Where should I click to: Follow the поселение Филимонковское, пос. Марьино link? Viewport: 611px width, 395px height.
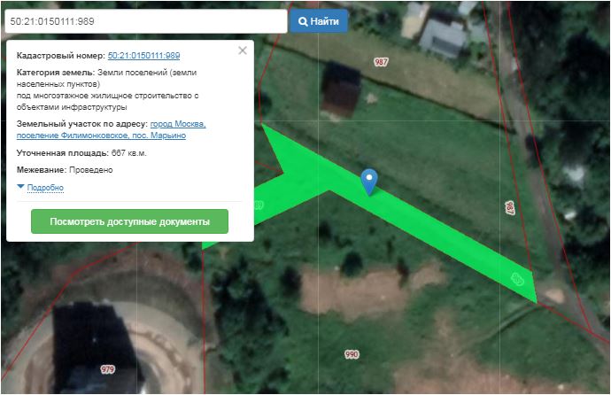click(101, 136)
